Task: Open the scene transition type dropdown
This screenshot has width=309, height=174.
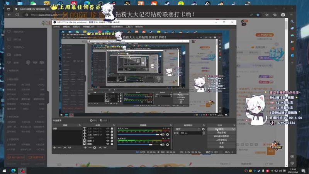Action: 187,130
